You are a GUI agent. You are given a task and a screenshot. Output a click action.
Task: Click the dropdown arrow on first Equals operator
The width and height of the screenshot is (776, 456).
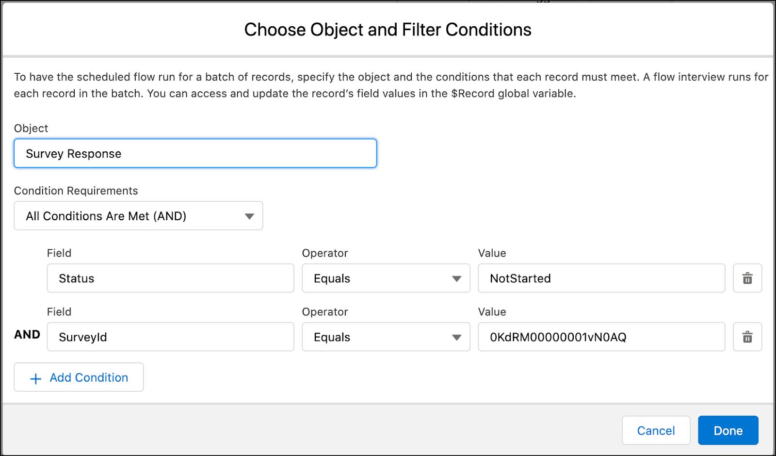click(x=456, y=278)
